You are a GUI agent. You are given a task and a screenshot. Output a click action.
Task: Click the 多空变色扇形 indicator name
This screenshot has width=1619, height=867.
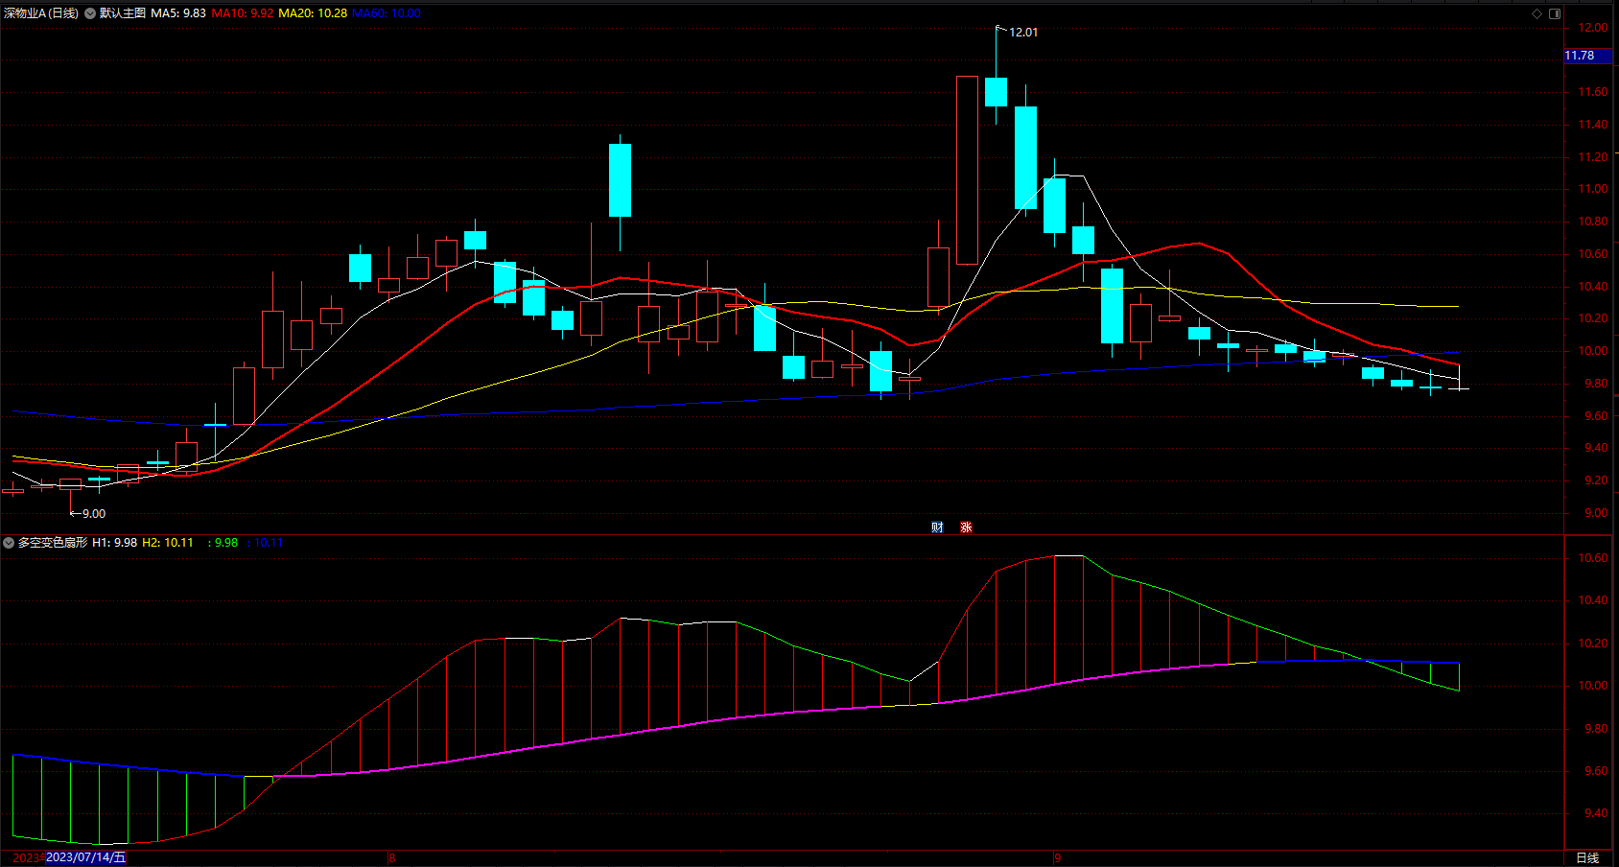coord(53,543)
